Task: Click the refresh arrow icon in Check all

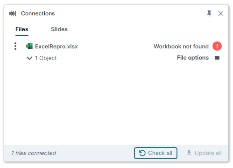Action: coord(142,153)
